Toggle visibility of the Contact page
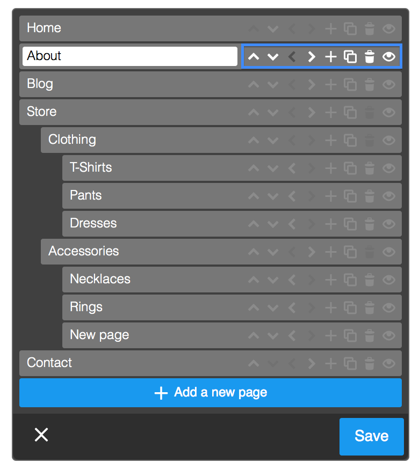The image size is (419, 470). click(389, 364)
